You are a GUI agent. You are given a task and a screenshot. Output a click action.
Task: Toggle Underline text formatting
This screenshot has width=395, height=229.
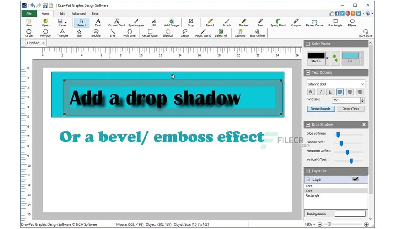point(330,92)
